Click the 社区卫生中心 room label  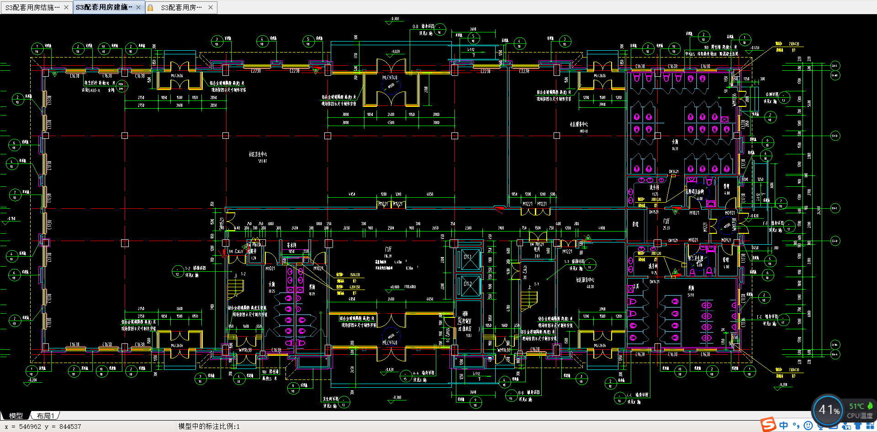click(258, 154)
